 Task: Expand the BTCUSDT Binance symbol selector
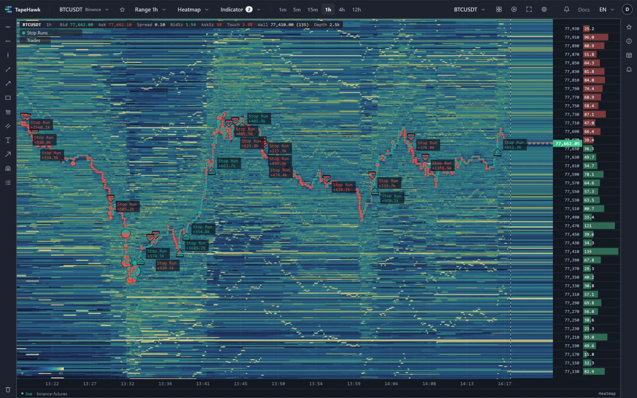point(84,9)
